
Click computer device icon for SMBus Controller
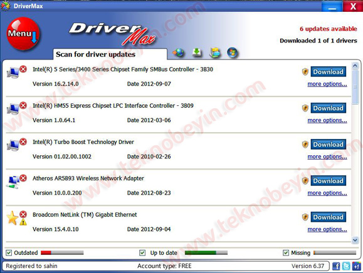(x=13, y=73)
